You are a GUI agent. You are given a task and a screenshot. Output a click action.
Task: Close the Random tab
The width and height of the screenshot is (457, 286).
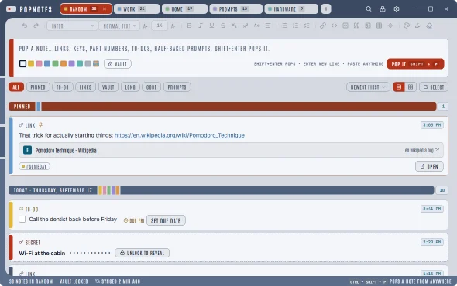click(x=105, y=9)
